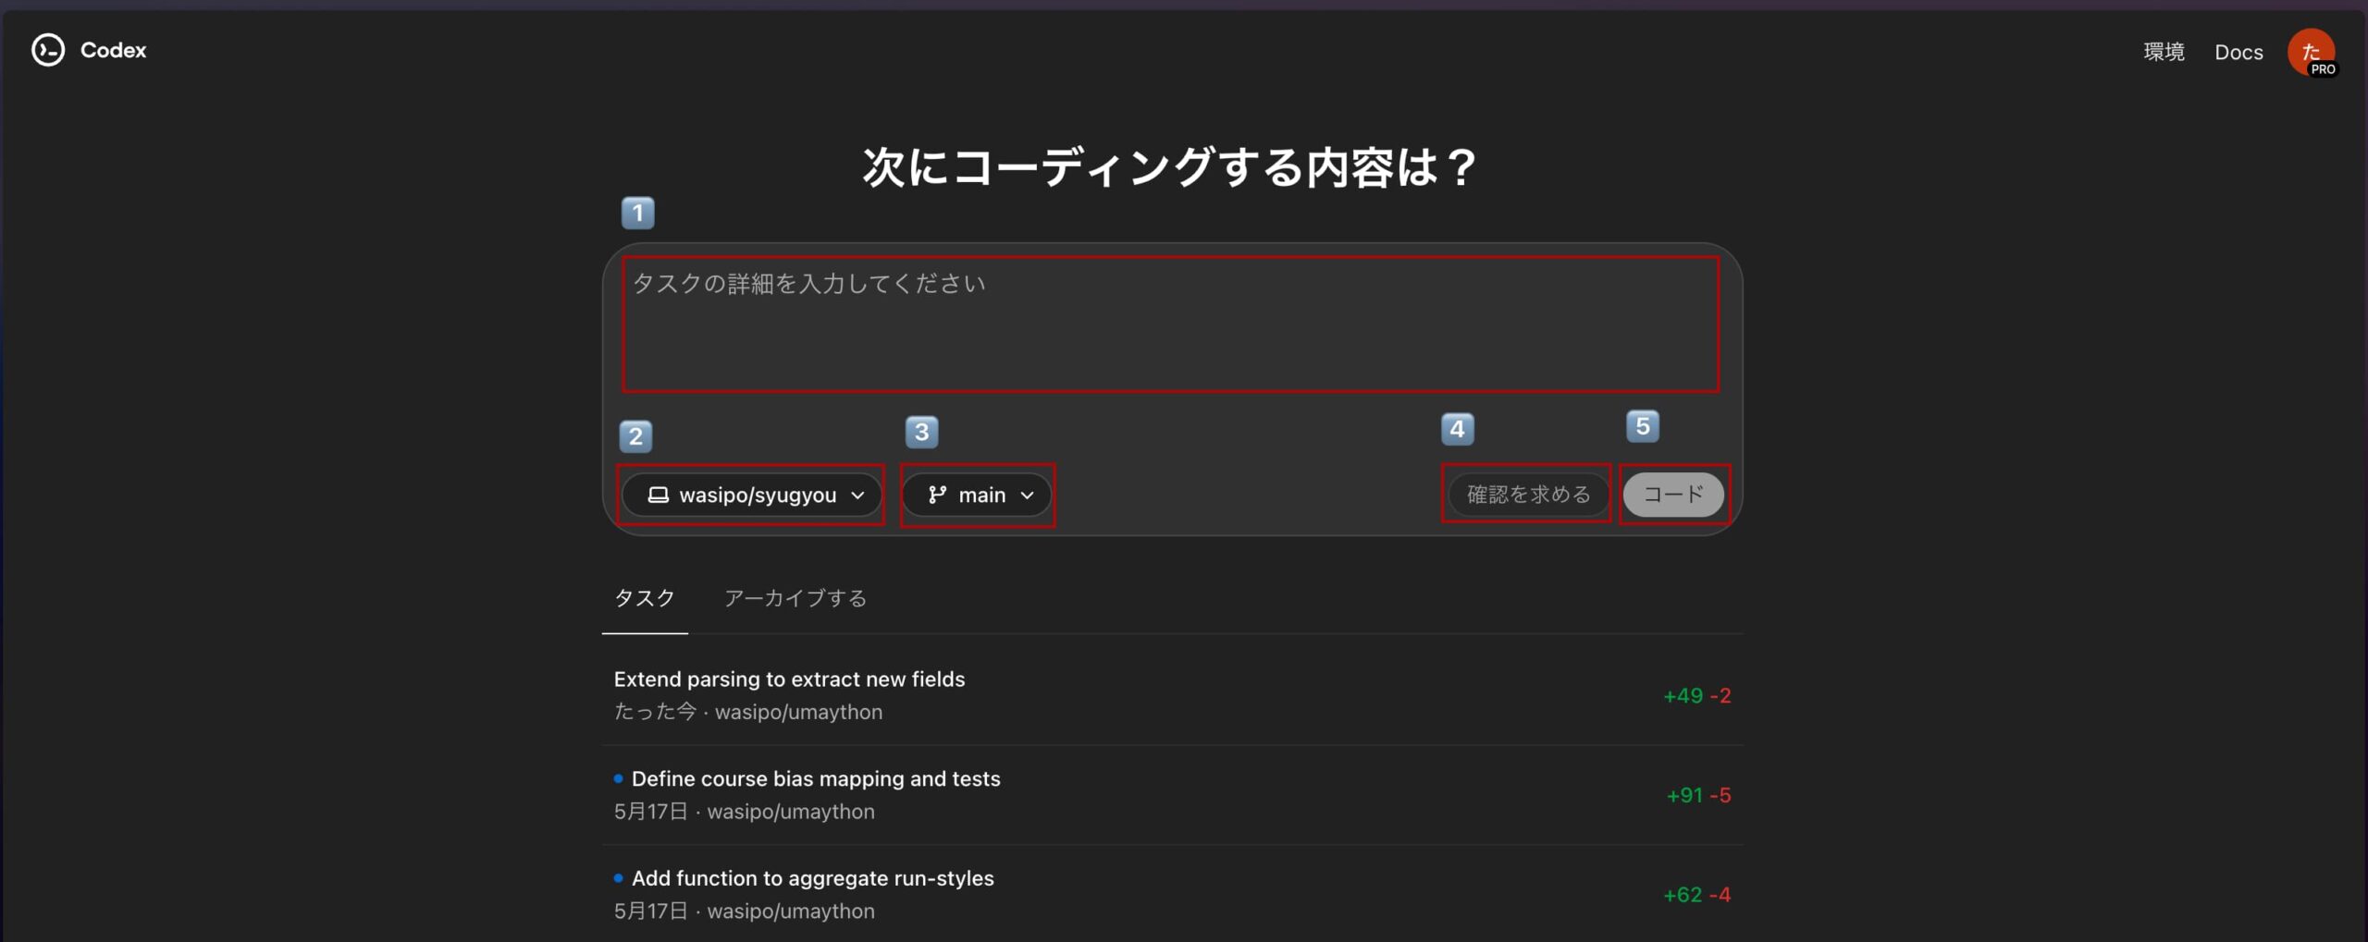
Task: Open task Extend parsing to extract new fields
Action: [x=1172, y=695]
